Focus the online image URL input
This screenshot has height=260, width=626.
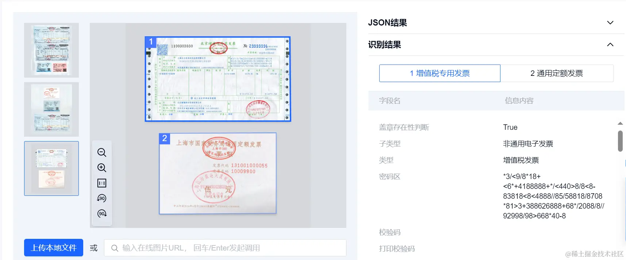point(225,248)
